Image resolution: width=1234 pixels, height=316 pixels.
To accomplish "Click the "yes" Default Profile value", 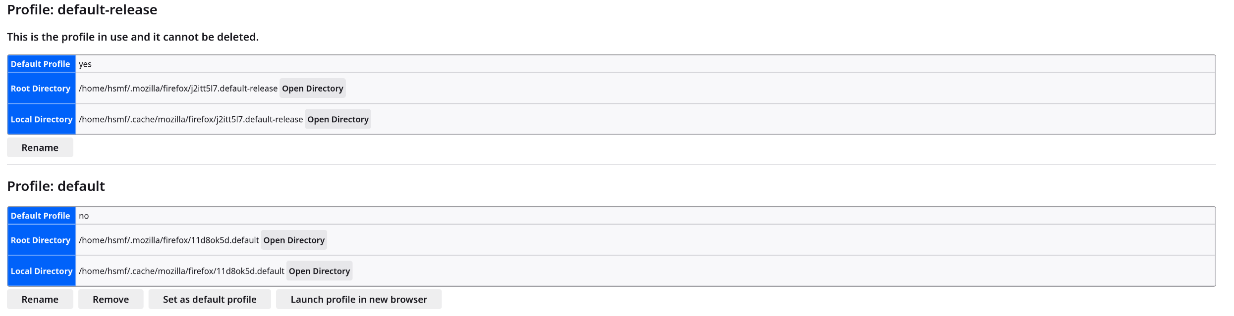I will pyautogui.click(x=85, y=64).
